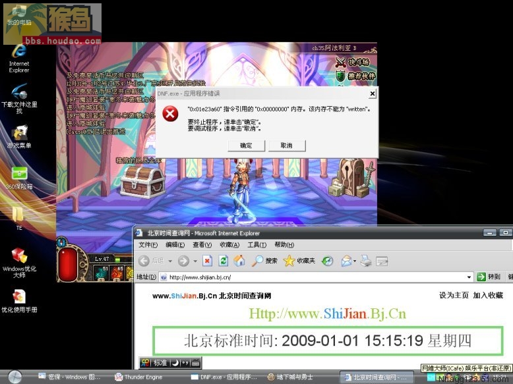Open the 文件(F) menu in Internet Explorer
This screenshot has height=384, width=513.
click(x=148, y=245)
